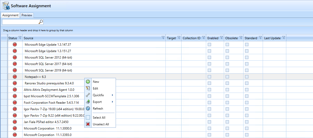Click red status icon for Edge Update 1.3.151.27
Viewport: 313px width, 138px height.
point(15,51)
